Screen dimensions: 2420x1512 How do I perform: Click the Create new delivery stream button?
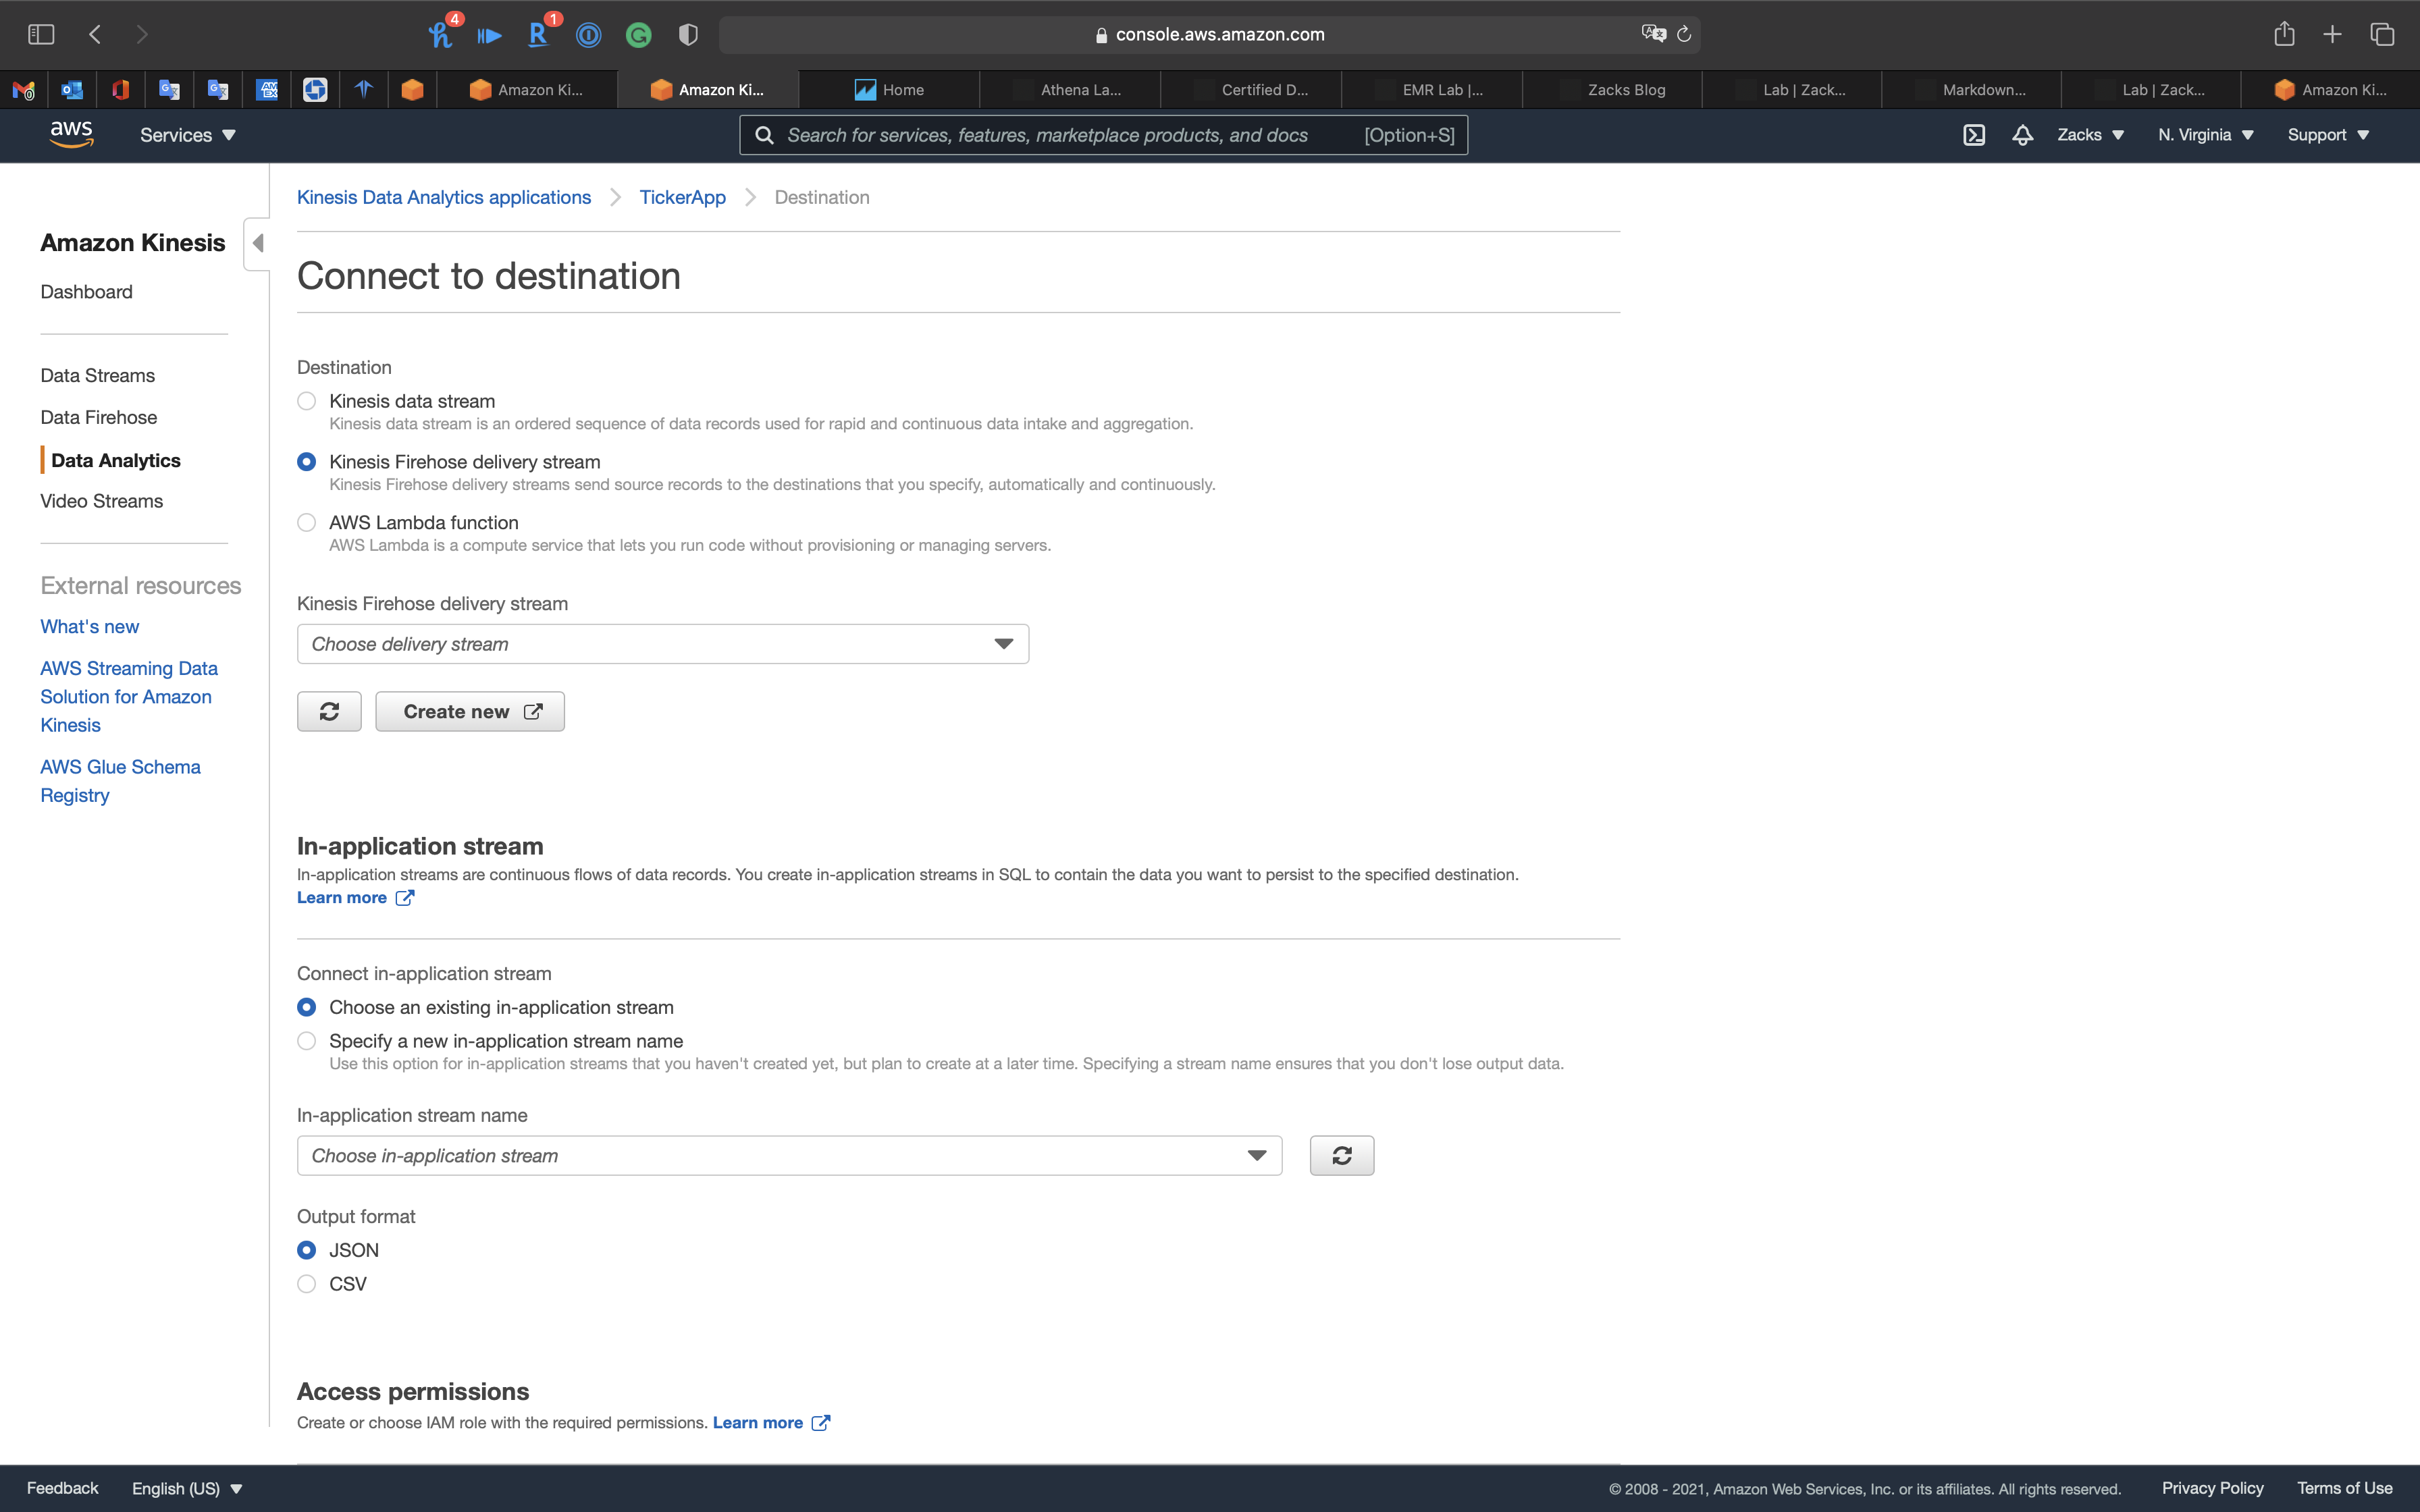470,711
